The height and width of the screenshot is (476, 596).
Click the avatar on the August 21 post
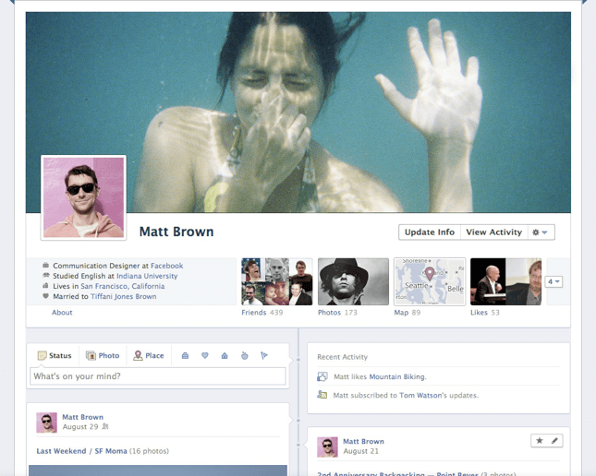328,447
